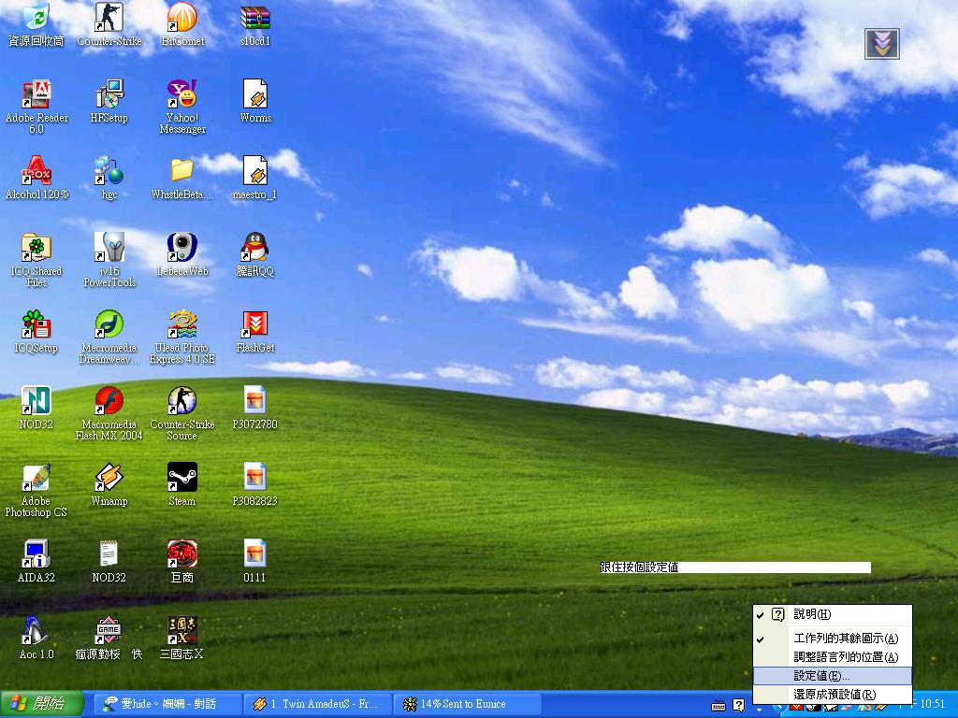Select 還原成預設值(R) menu entry
The width and height of the screenshot is (958, 718).
click(832, 695)
